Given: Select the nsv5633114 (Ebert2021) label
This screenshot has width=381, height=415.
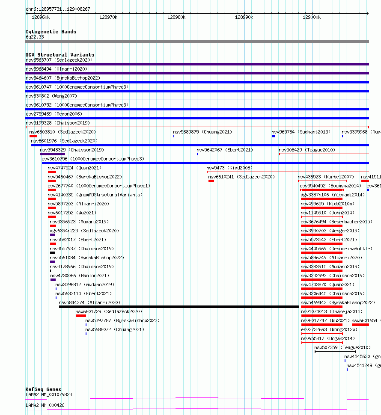Looking at the screenshot, I should [x=83, y=294].
